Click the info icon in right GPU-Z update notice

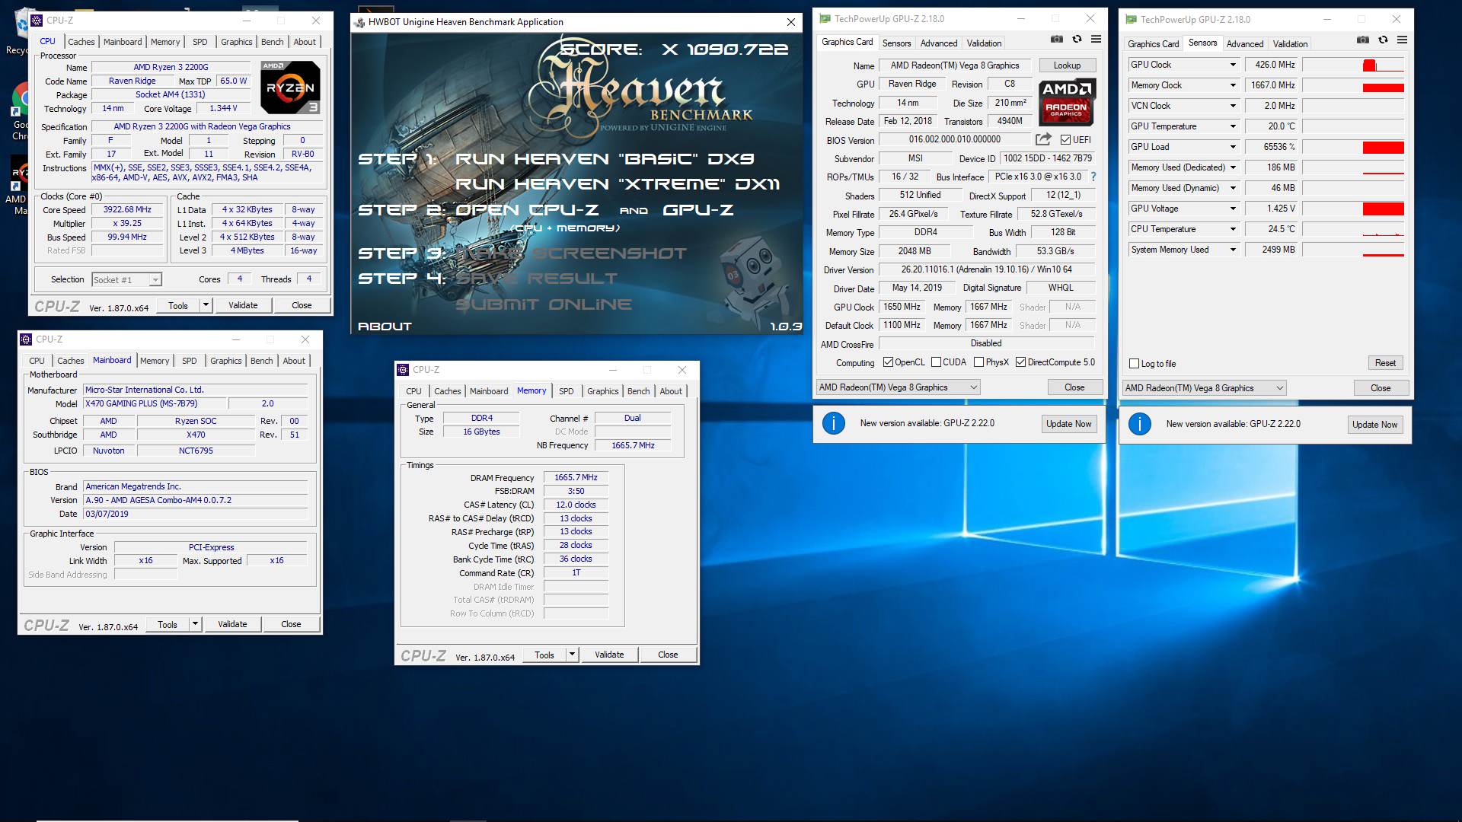[1140, 425]
